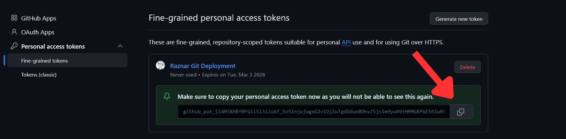Click the OAuth Apps person icon

coord(14,32)
